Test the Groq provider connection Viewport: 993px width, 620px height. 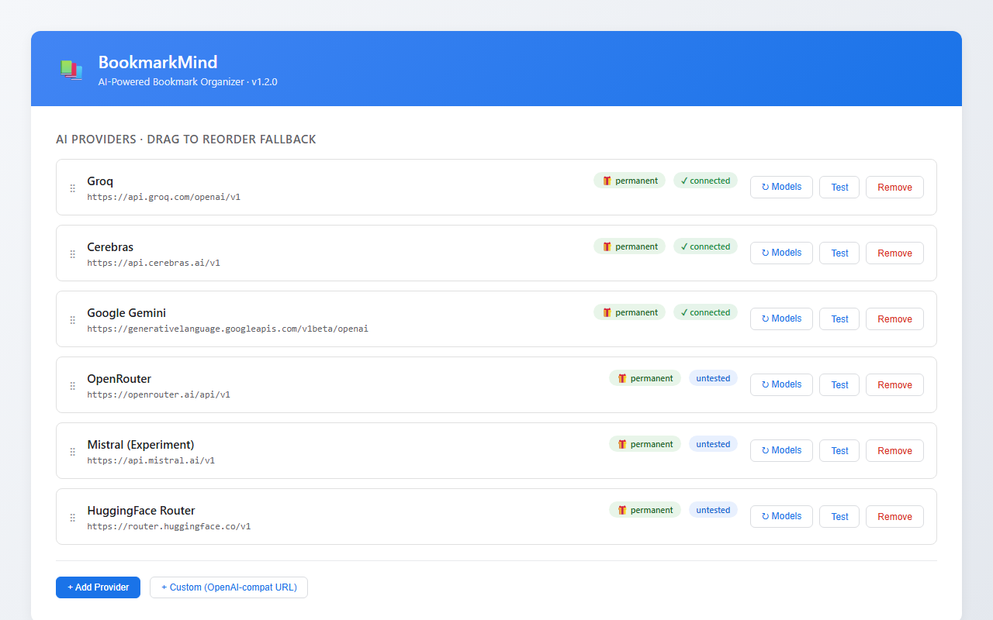839,187
